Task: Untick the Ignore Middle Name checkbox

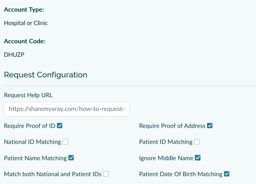Action: [198, 158]
